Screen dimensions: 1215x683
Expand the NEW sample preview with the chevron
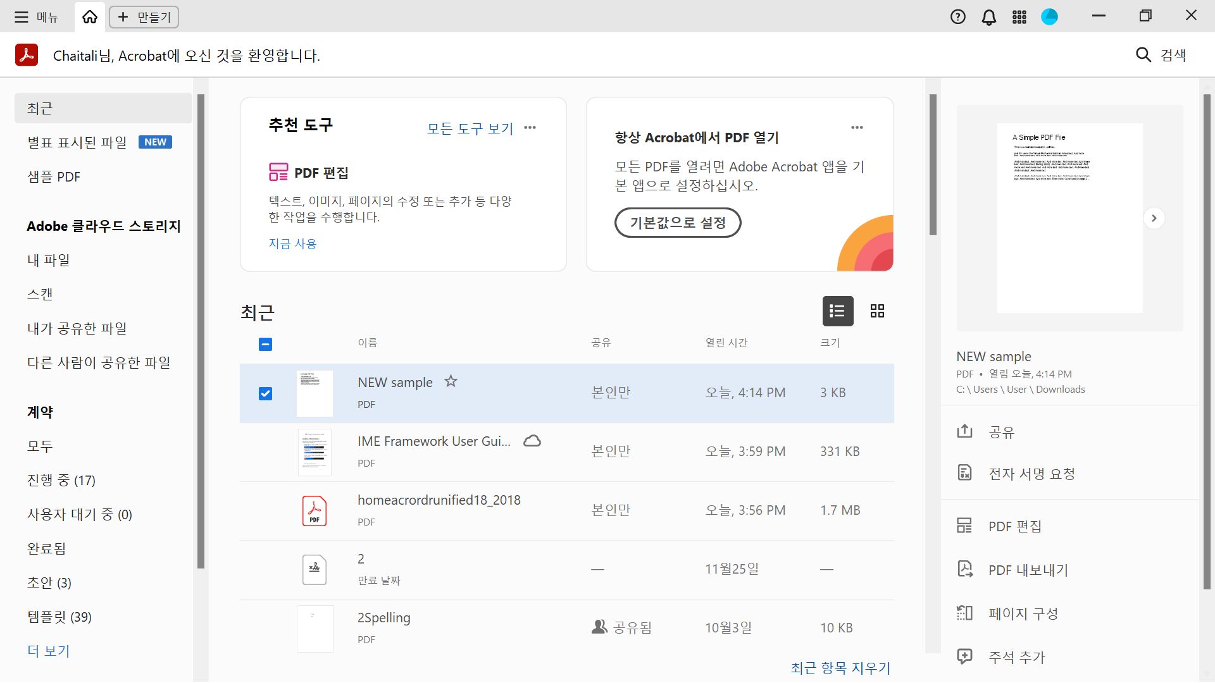coord(1154,218)
